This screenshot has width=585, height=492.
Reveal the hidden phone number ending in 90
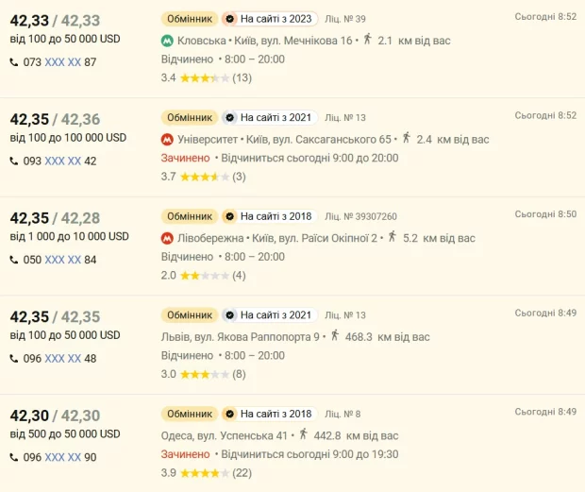coord(62,457)
